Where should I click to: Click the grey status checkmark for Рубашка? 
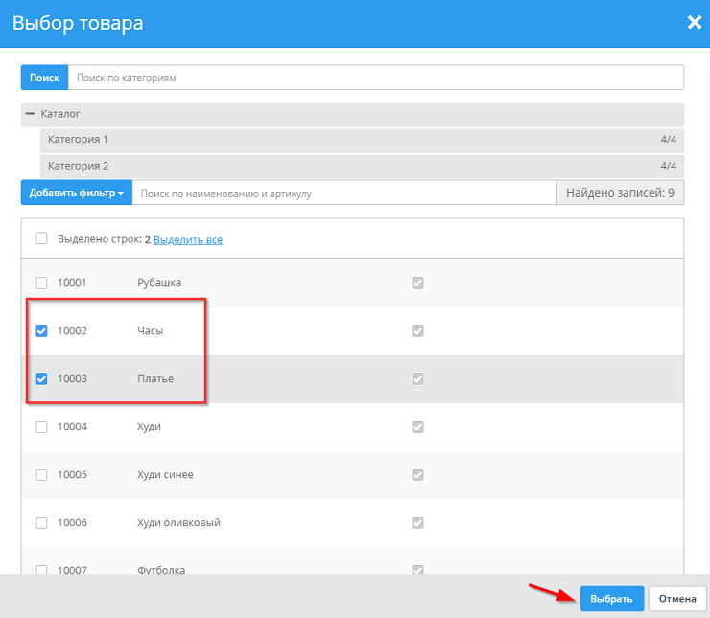pos(417,283)
